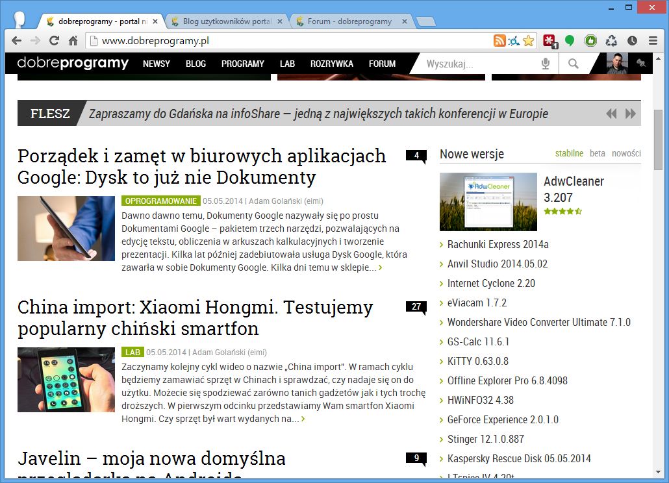Advance the FLESZ ticker with forward arrows
Viewport: 669px width, 483px height.
(x=630, y=113)
